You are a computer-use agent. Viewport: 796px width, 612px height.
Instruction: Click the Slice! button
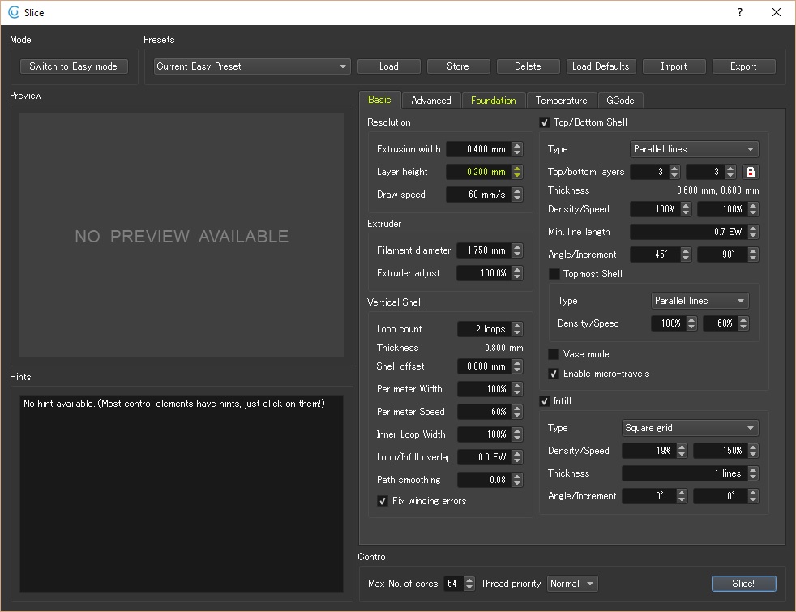(743, 584)
